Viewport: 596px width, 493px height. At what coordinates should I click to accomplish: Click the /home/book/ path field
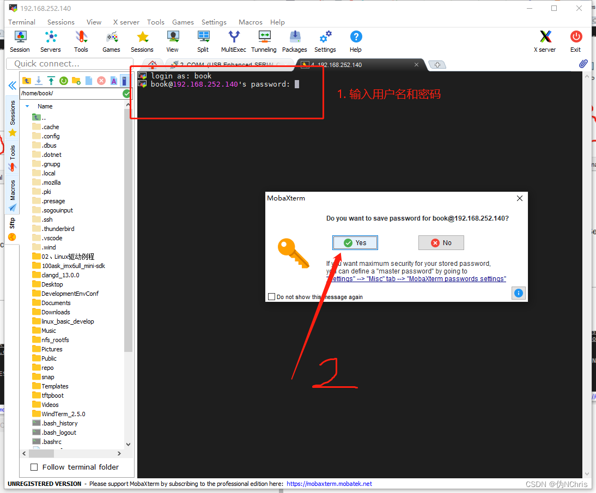tap(71, 94)
